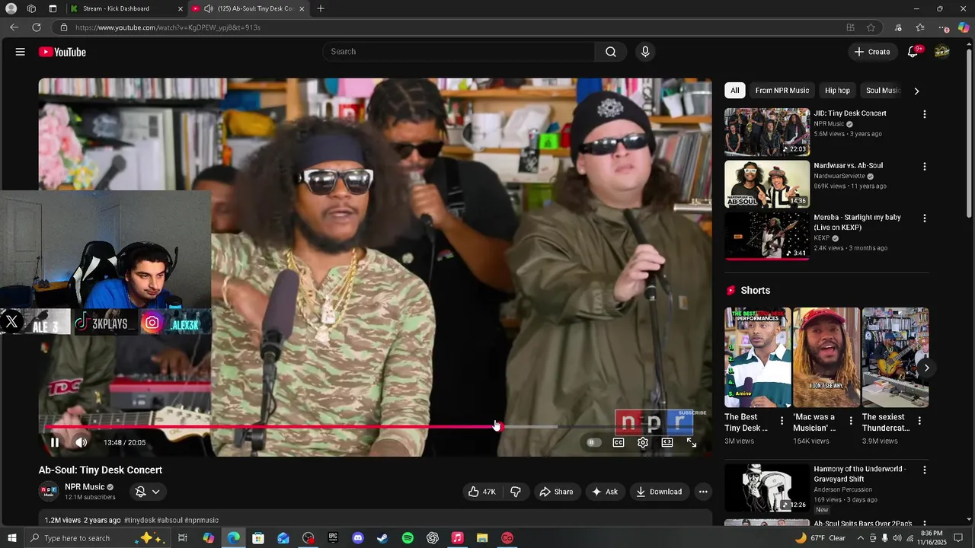975x548 pixels.
Task: Refresh the page
Action: click(37, 27)
